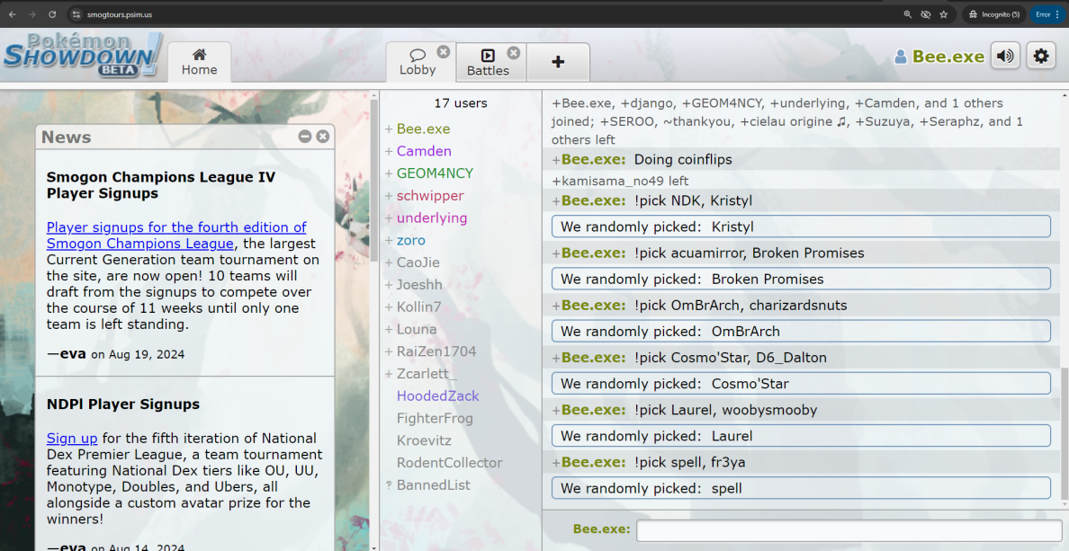Open the Pokémon Showdown logo
This screenshot has width=1069, height=551.
point(83,56)
